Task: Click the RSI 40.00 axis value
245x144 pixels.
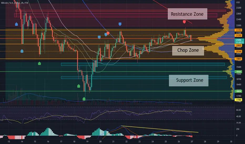Action: point(238,117)
